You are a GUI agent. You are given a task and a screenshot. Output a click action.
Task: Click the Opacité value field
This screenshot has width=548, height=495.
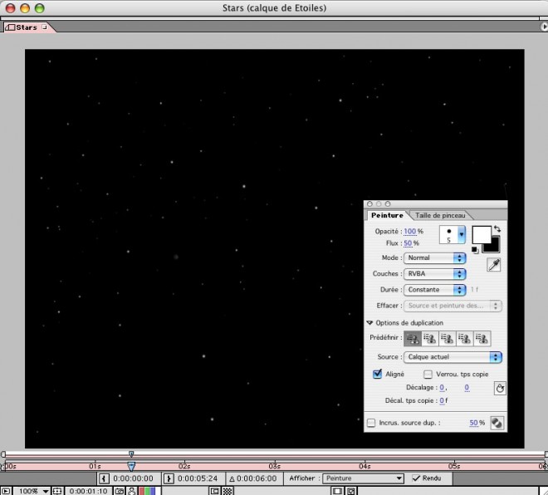[409, 232]
